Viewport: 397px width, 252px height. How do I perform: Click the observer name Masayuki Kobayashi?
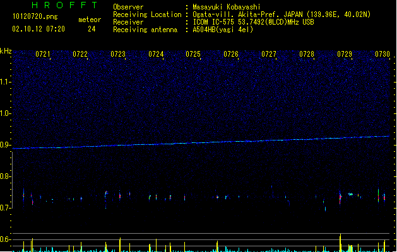(x=227, y=7)
